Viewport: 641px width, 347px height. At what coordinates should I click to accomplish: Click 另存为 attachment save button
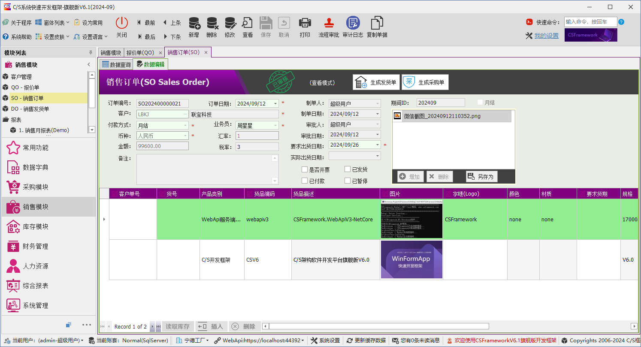point(482,176)
